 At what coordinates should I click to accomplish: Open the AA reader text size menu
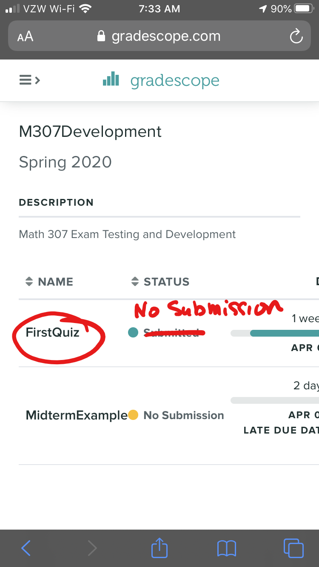pos(25,37)
